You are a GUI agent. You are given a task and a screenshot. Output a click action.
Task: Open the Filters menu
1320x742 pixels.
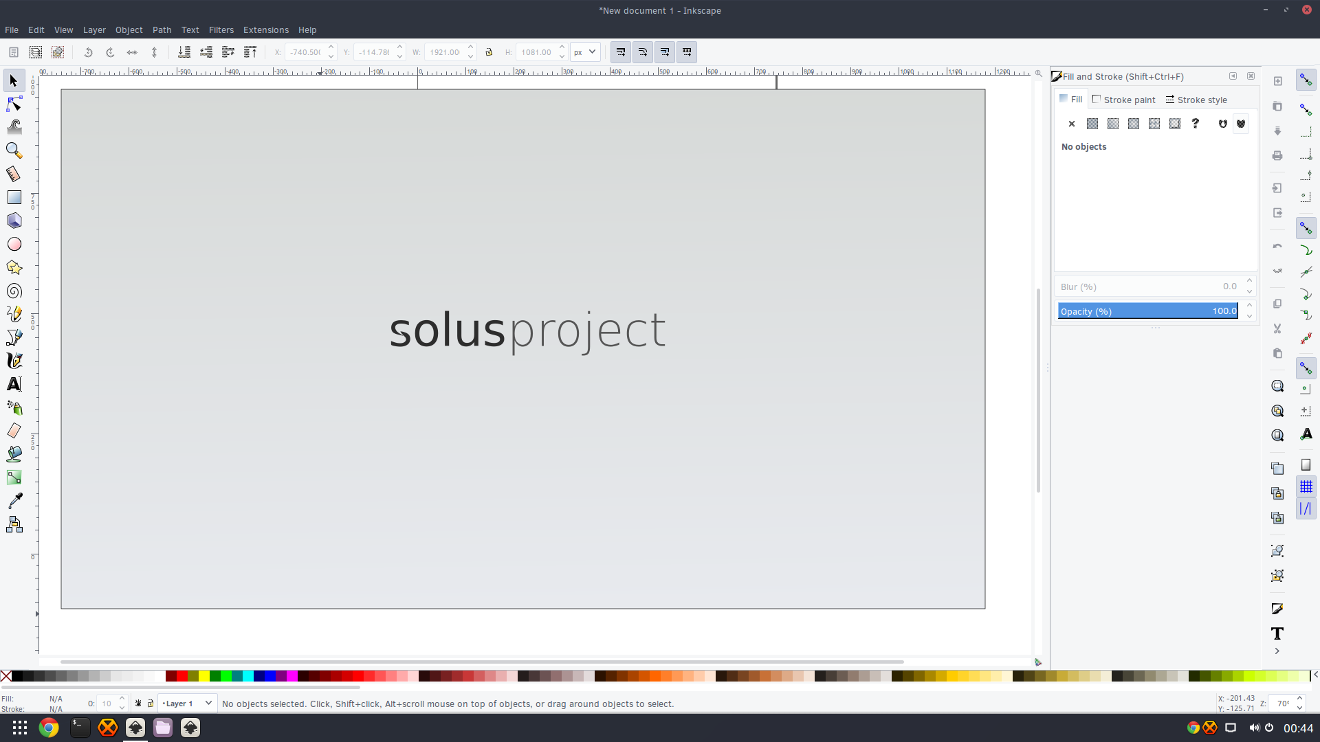[x=221, y=30]
